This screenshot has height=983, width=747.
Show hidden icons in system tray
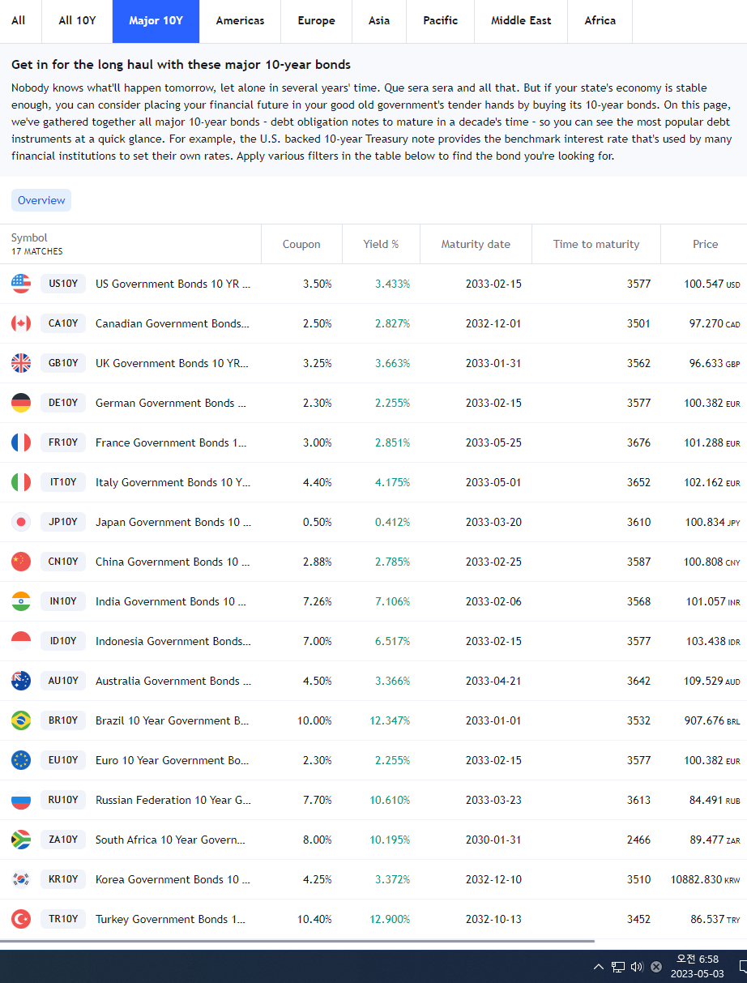click(x=599, y=967)
